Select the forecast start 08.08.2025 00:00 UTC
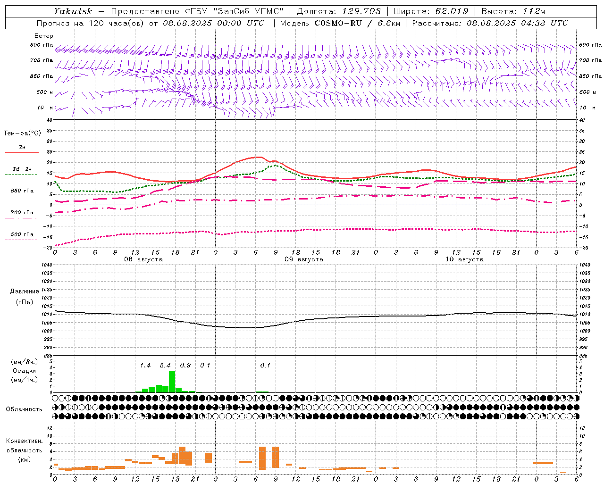This screenshot has height=483, width=604. (213, 23)
